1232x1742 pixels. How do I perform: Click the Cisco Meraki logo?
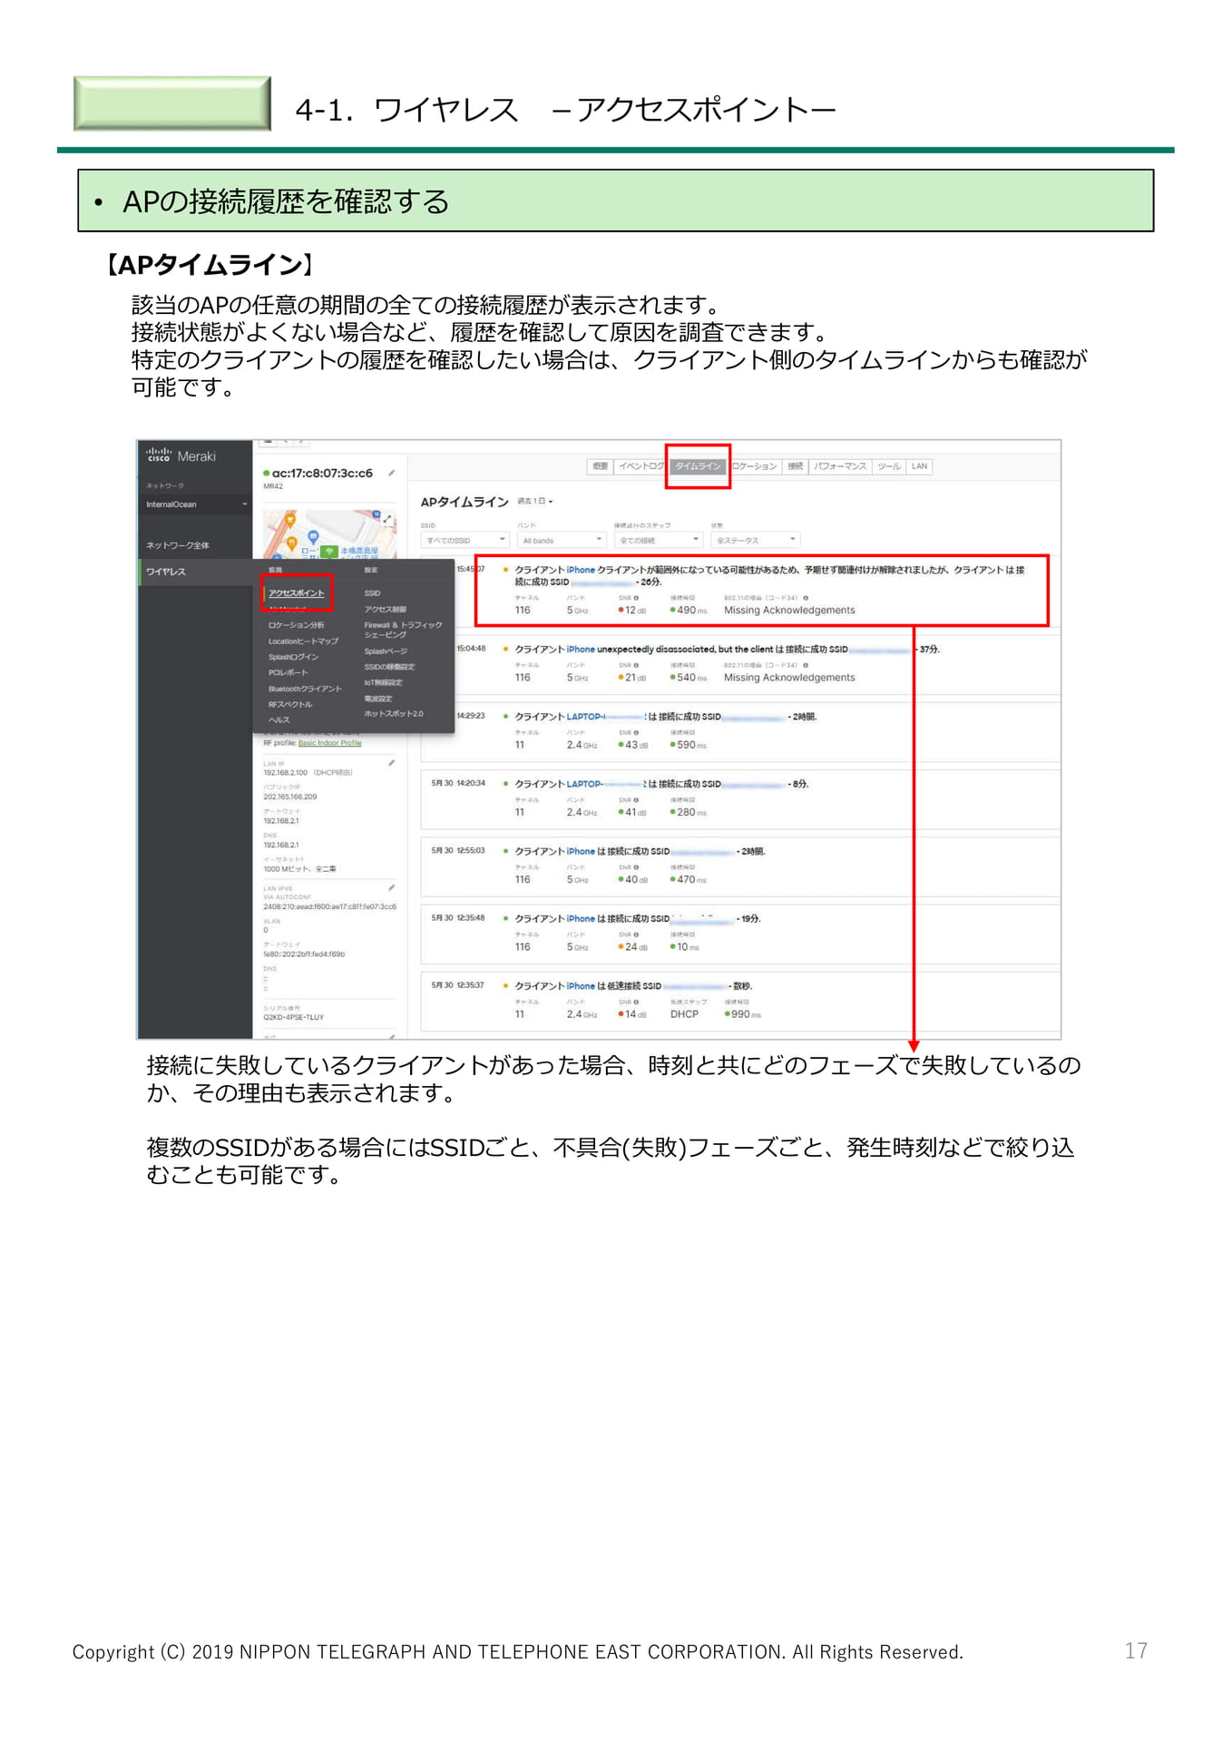point(181,455)
